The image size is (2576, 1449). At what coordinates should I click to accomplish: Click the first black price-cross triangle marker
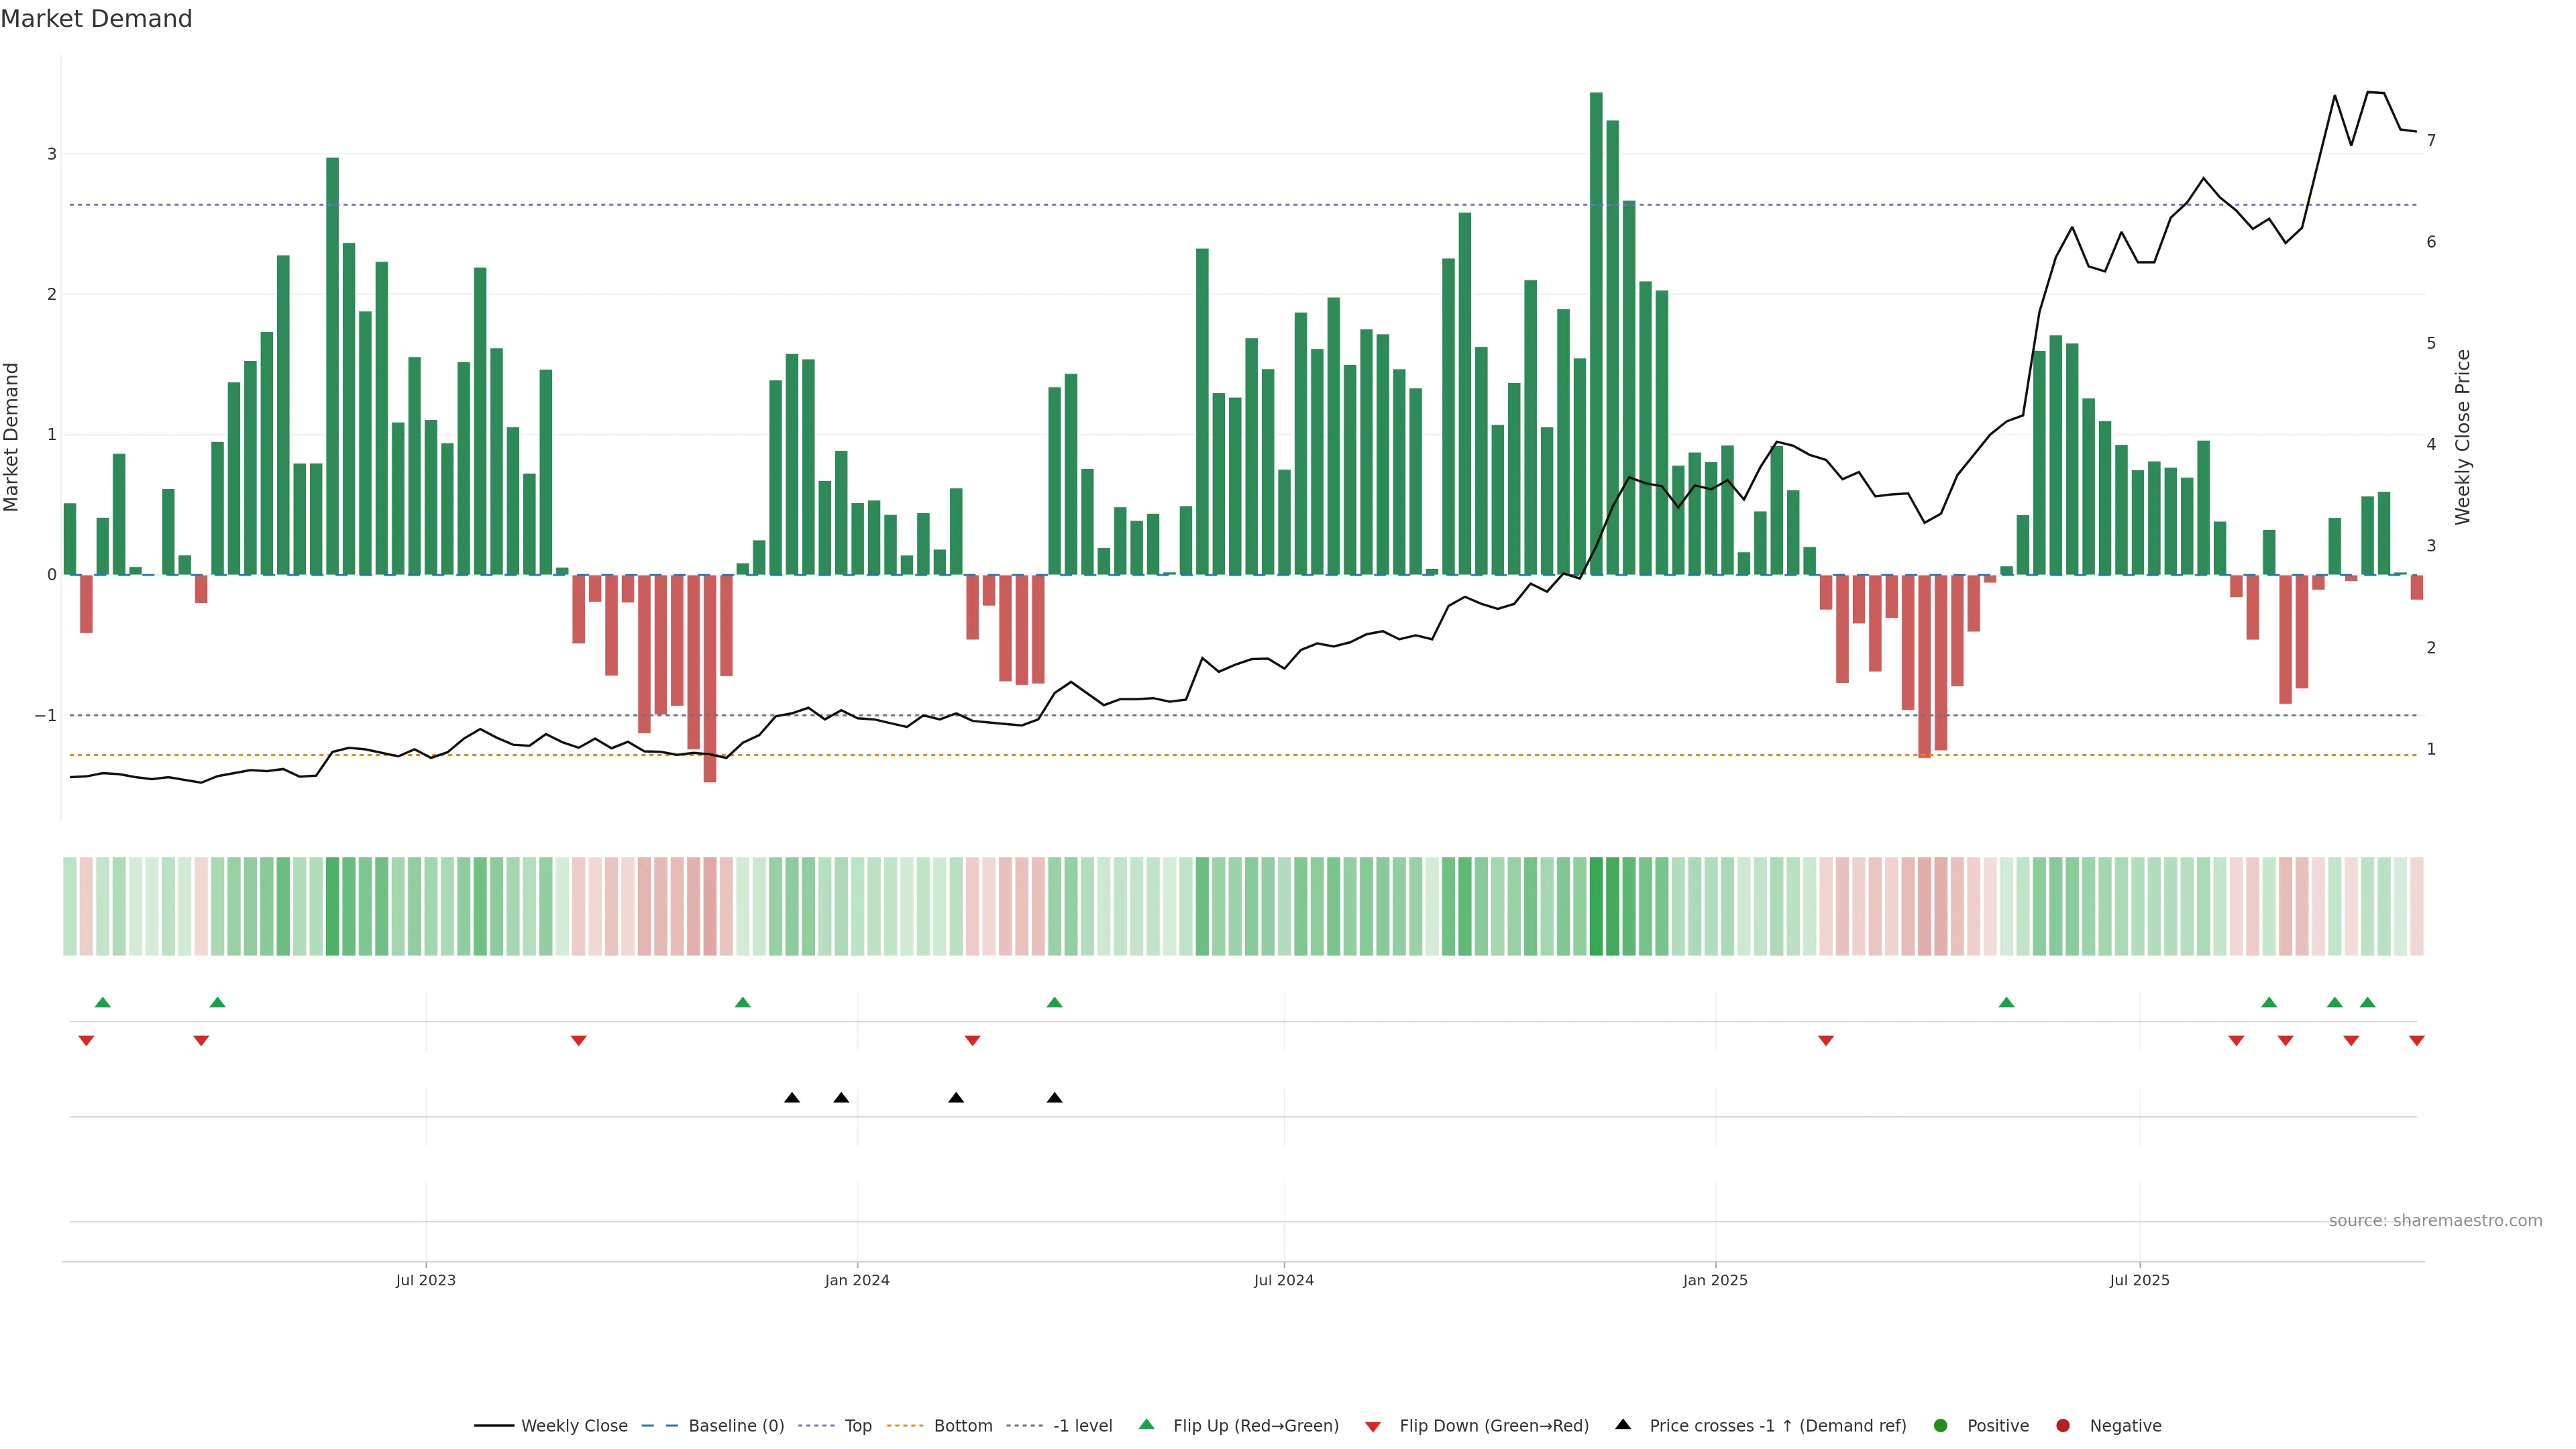click(792, 1098)
